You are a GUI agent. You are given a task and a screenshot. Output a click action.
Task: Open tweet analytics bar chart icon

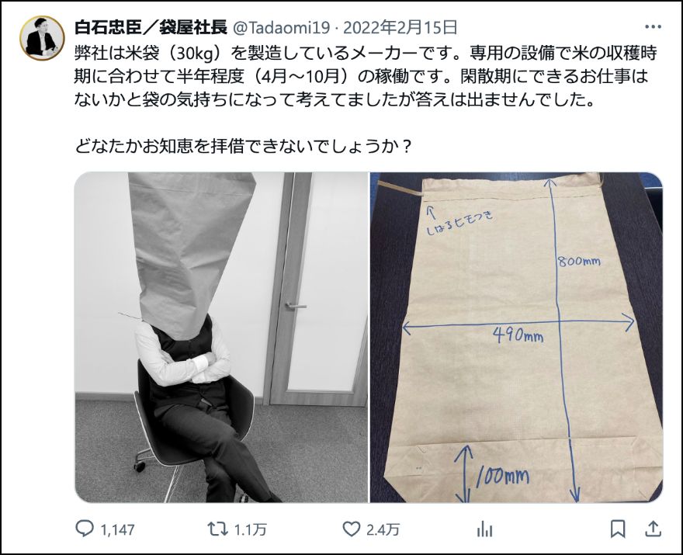(484, 529)
